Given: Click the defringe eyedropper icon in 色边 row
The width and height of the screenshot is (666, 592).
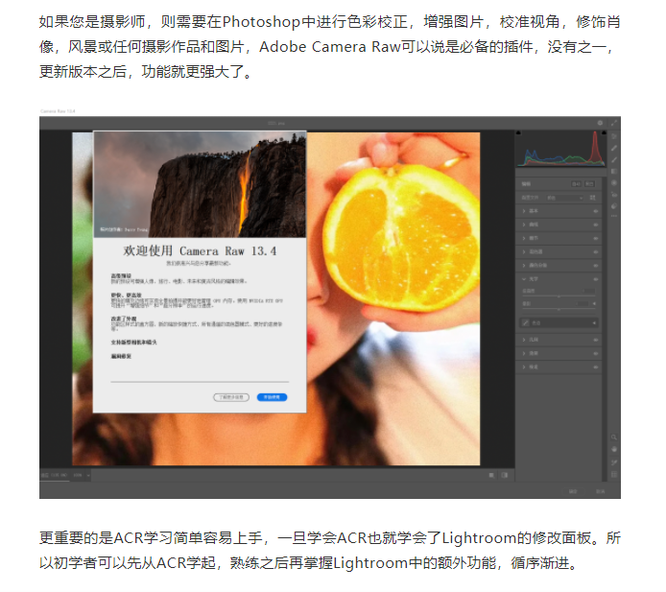Looking at the screenshot, I should [526, 322].
